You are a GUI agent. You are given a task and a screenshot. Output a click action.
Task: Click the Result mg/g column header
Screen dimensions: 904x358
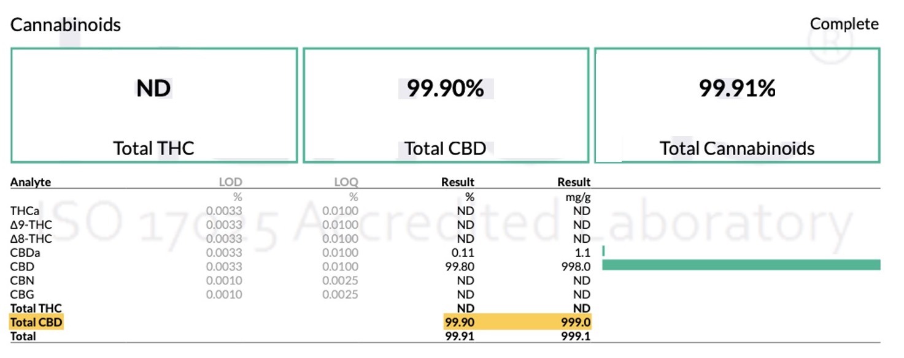(574, 182)
